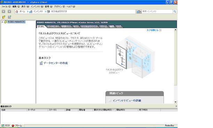Sort tasks by ステータス column header
Image resolution: width=213 pixels, height=128 pixels.
click(56, 110)
